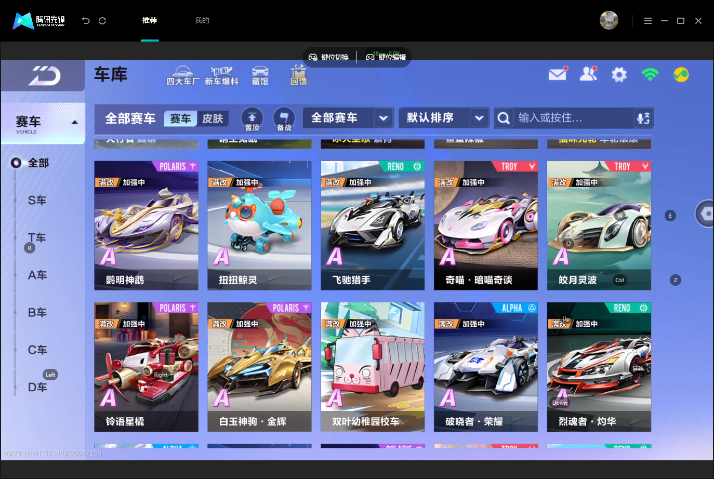
Task: Collapse the 赛车 VEHICLE sidebar section
Action: click(43, 123)
